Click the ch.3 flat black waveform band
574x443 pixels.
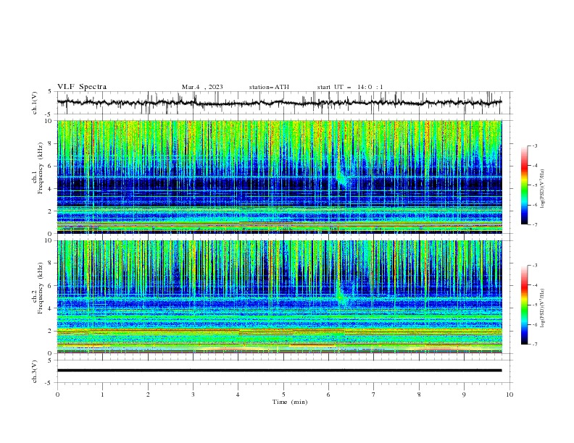(x=279, y=371)
